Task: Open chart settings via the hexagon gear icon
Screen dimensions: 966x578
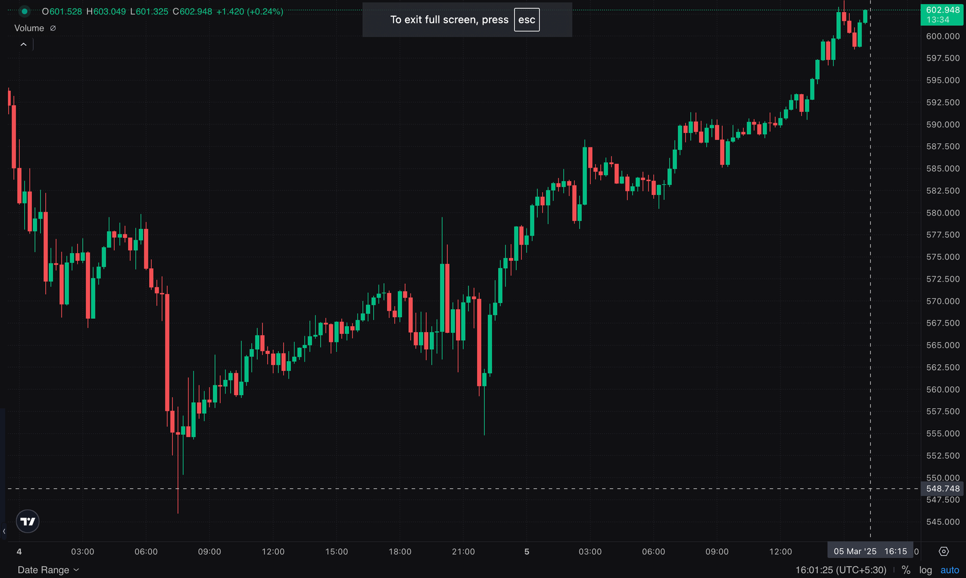Action: click(x=944, y=551)
